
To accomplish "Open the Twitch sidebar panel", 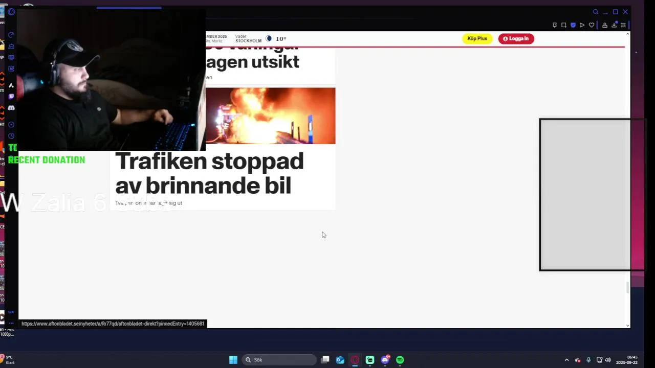I will pos(11,97).
